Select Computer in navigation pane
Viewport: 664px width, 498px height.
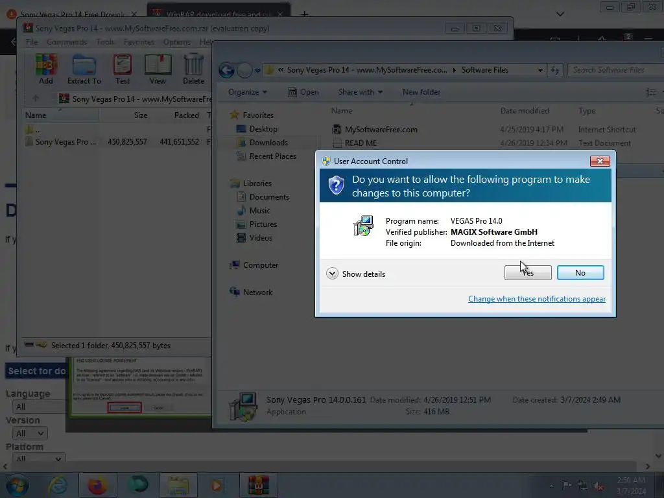(x=254, y=265)
